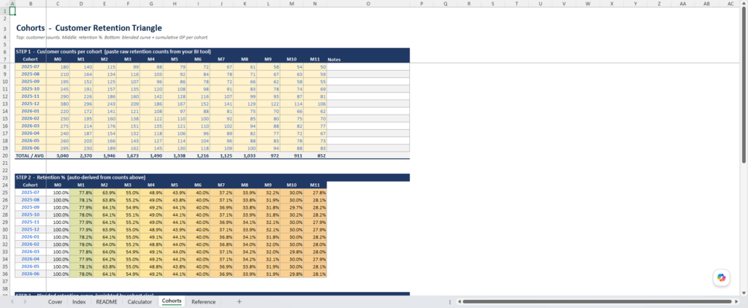Open the Copilot floating button

[721, 277]
